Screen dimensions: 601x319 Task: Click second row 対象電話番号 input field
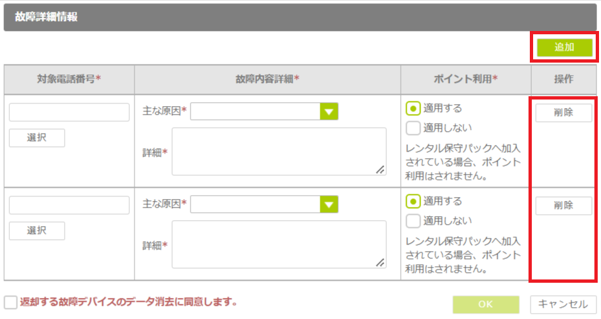(69, 206)
